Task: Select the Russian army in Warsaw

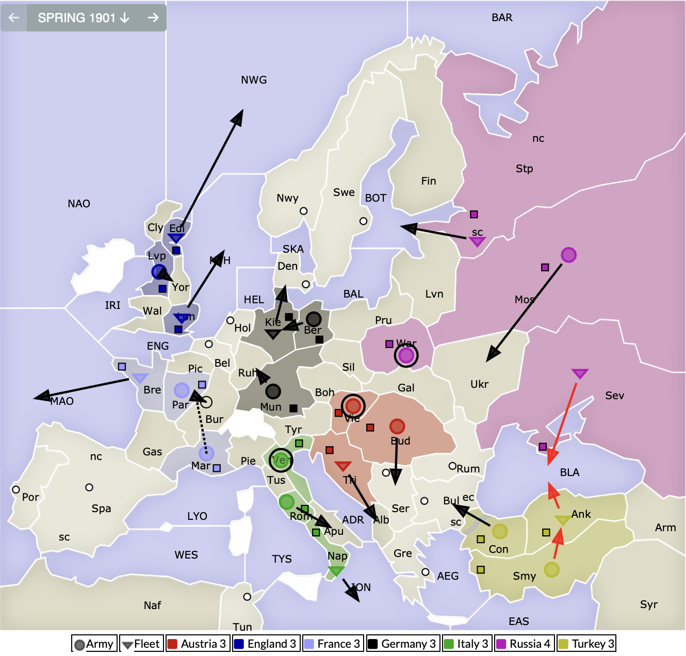Action: (406, 355)
